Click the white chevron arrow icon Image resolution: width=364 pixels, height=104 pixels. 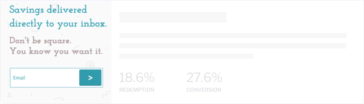click(x=90, y=78)
